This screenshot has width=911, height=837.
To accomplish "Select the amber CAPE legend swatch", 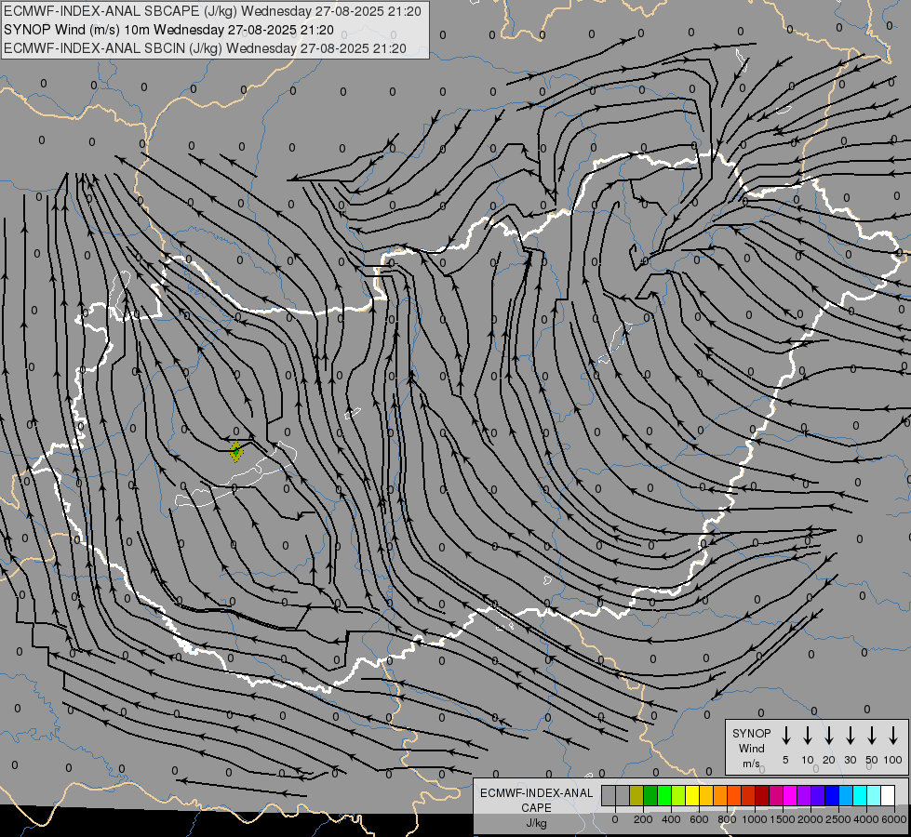I will 706,795.
